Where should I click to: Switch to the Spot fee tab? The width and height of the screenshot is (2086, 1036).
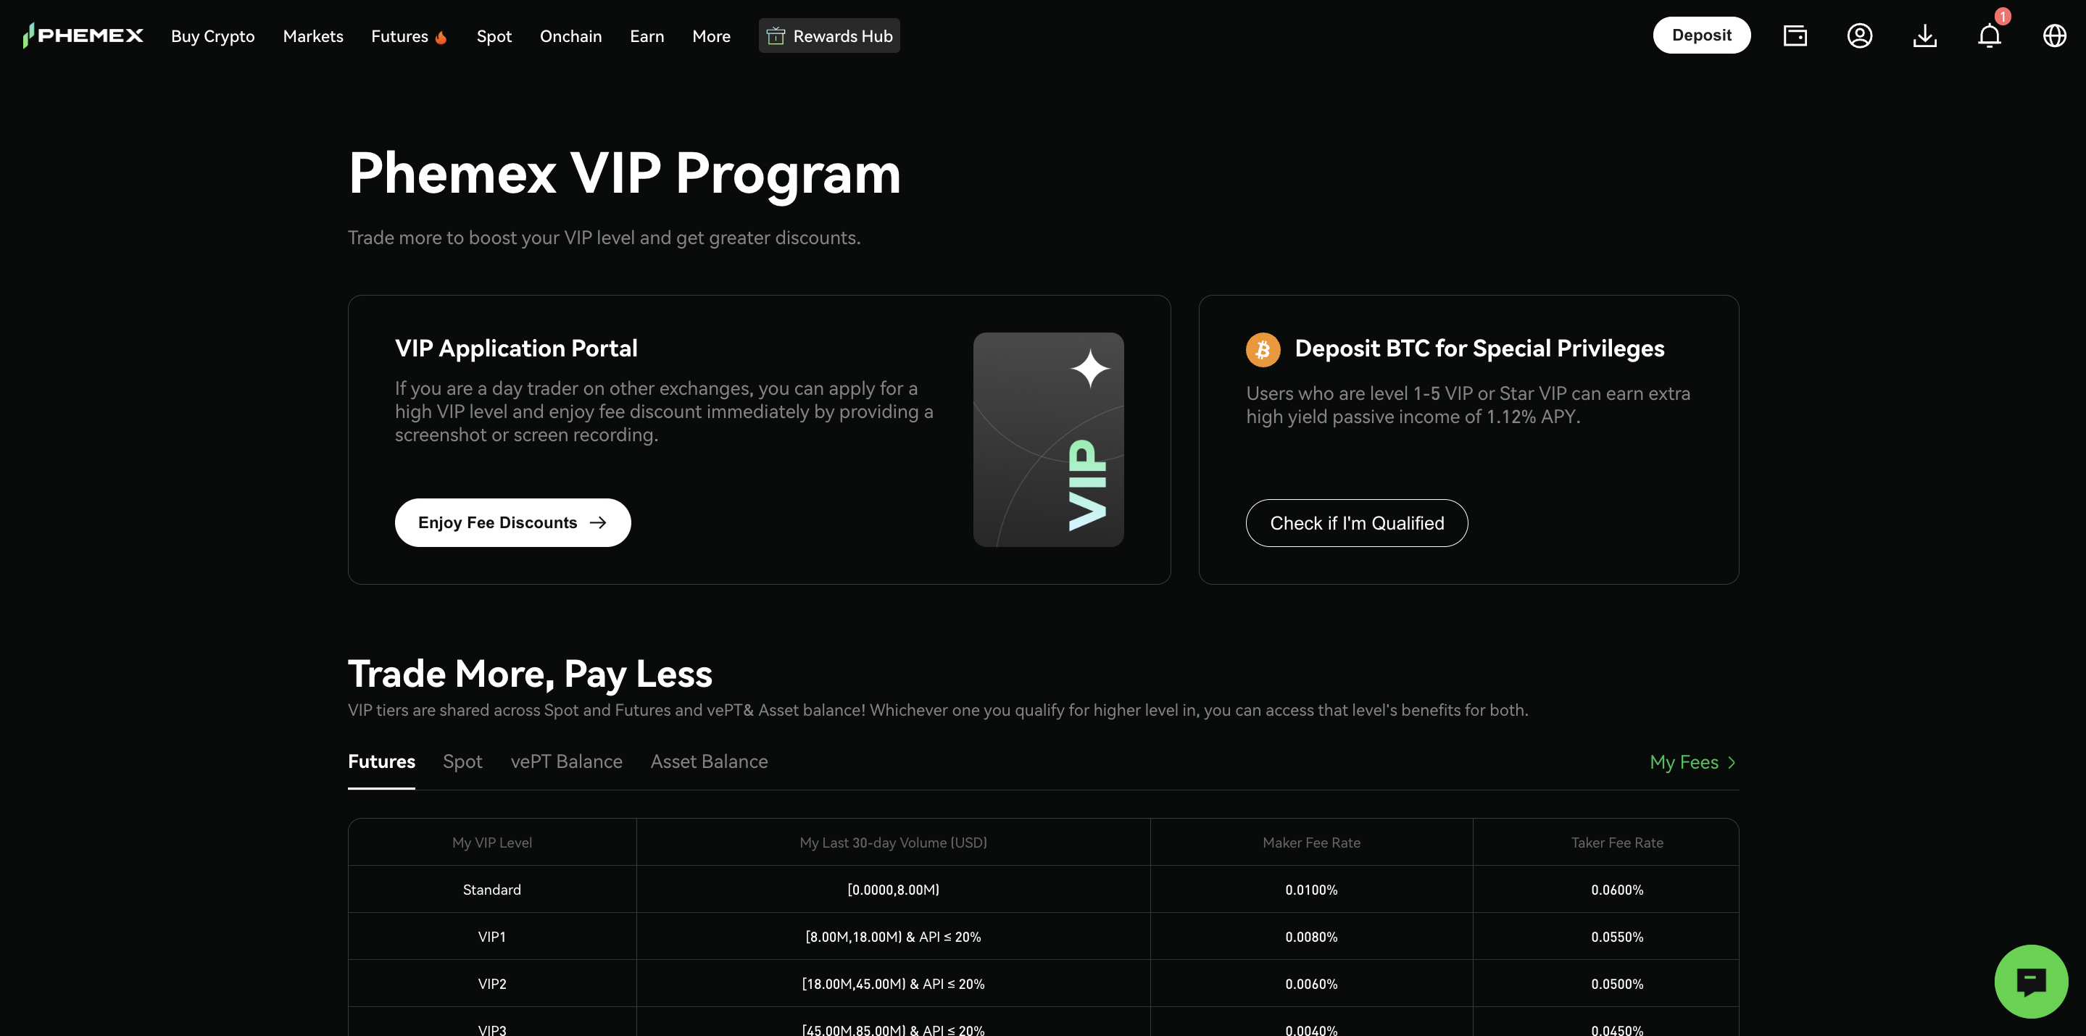coord(462,761)
